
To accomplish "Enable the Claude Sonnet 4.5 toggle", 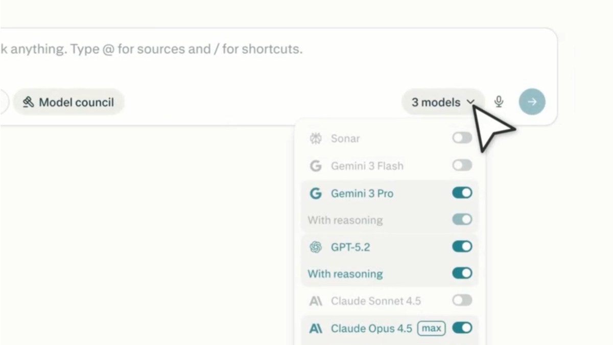I will (x=462, y=300).
